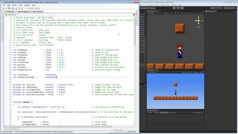Image resolution: width=238 pixels, height=134 pixels.
Task: Click the Open file folder icon in editor toolbar
Action: tap(6, 8)
